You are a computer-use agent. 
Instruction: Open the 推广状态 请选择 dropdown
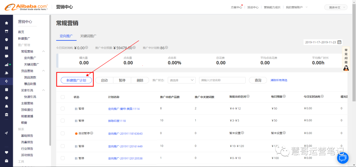(182, 80)
